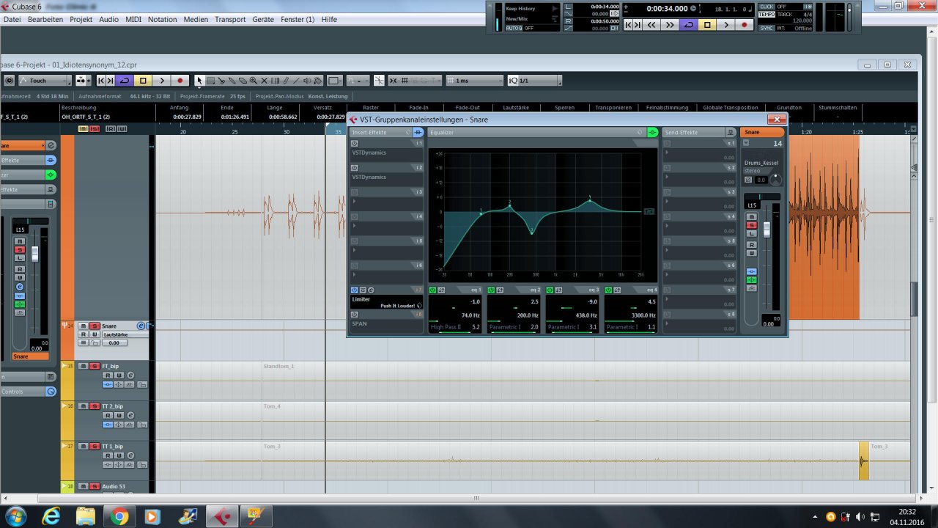Toggle VSTDynamics power in insert slot i1
This screenshot has width=938, height=528.
[355, 143]
